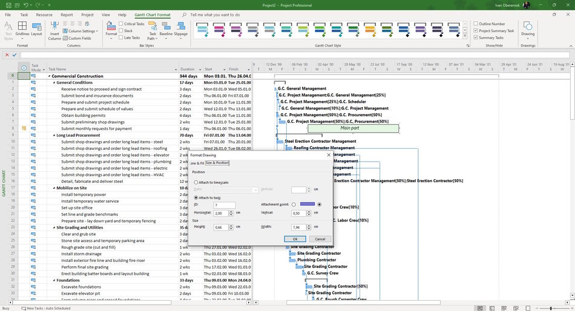Open the Finish column filter dropdown

(x=248, y=70)
